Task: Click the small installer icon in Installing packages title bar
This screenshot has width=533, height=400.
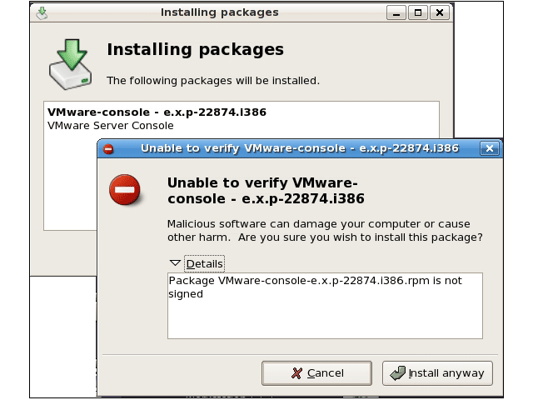Action: point(42,13)
